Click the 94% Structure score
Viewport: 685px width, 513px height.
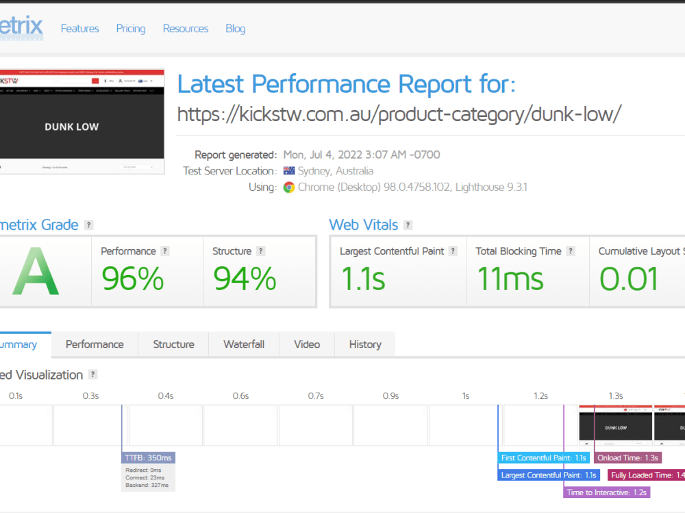click(x=245, y=279)
